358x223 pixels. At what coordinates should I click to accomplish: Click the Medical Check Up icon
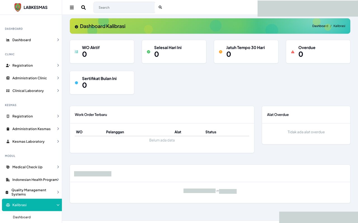tap(8, 167)
